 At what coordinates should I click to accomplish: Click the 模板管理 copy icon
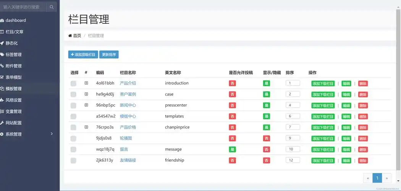(2, 89)
